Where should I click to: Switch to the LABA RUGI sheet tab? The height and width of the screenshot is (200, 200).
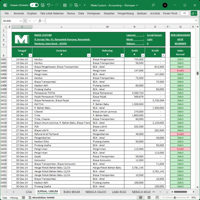coord(119,192)
